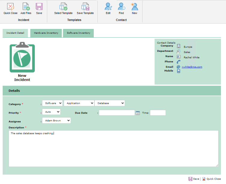This screenshot has height=184, width=226.
Task: Click the Quick Close toolbar icon
Action: (11, 7)
